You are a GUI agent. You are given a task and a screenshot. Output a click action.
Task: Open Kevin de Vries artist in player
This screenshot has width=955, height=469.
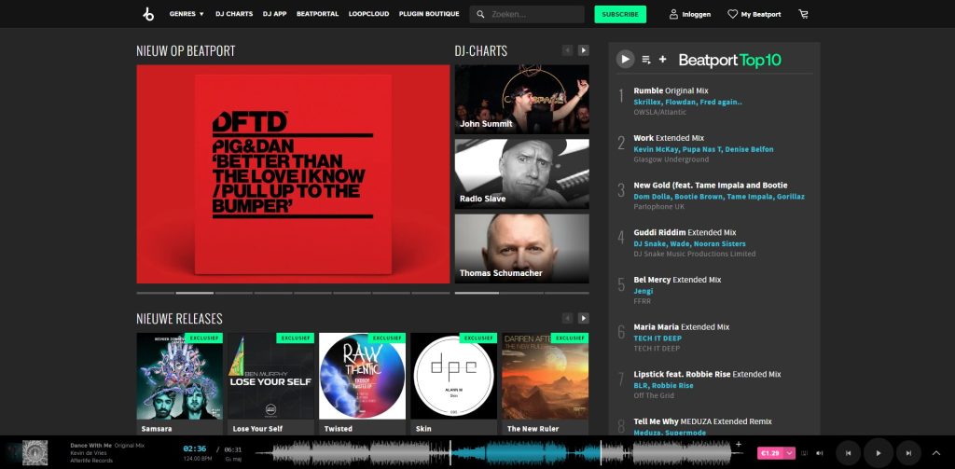[89, 453]
